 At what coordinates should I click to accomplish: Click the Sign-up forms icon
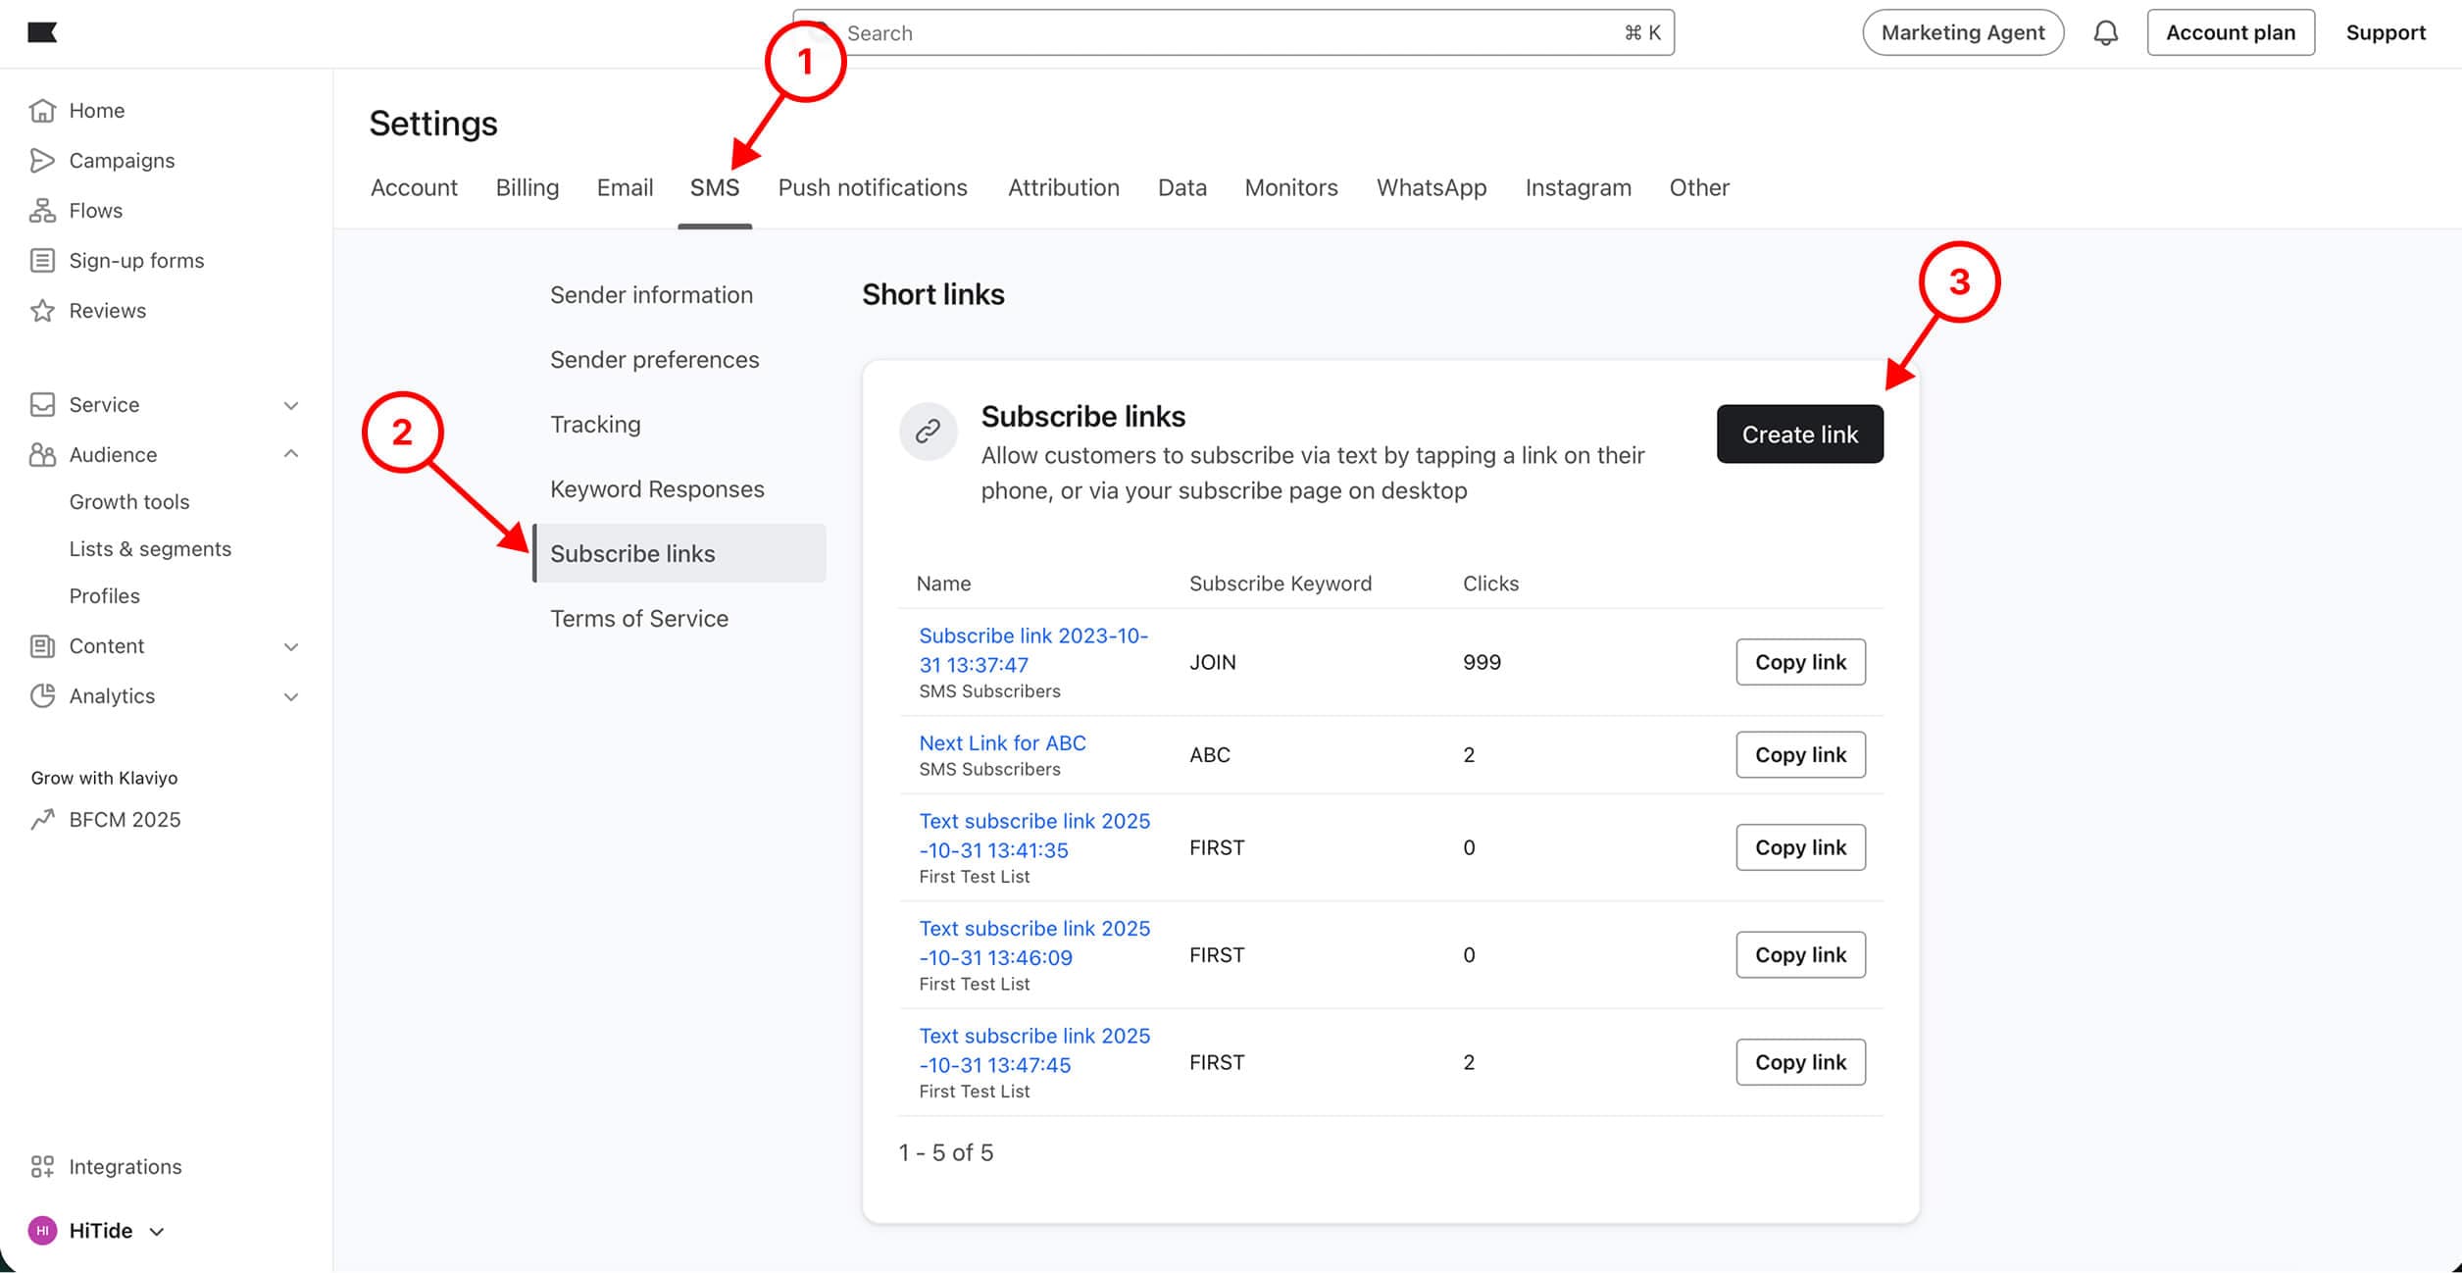[x=42, y=261]
